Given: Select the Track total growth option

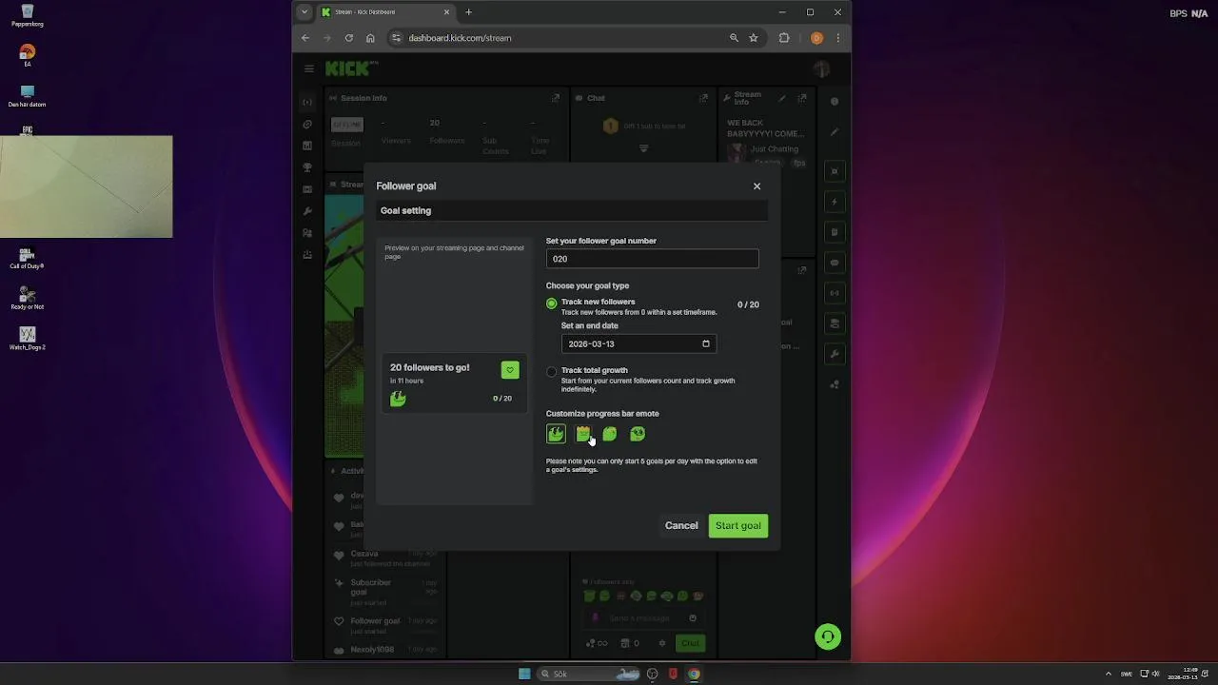Looking at the screenshot, I should pyautogui.click(x=551, y=372).
